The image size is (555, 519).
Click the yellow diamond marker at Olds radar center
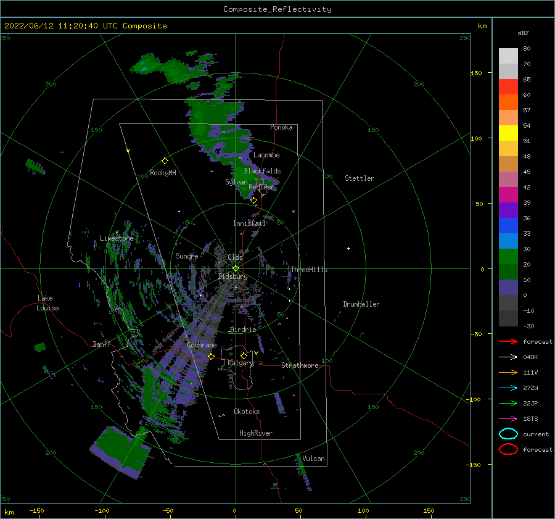(236, 268)
